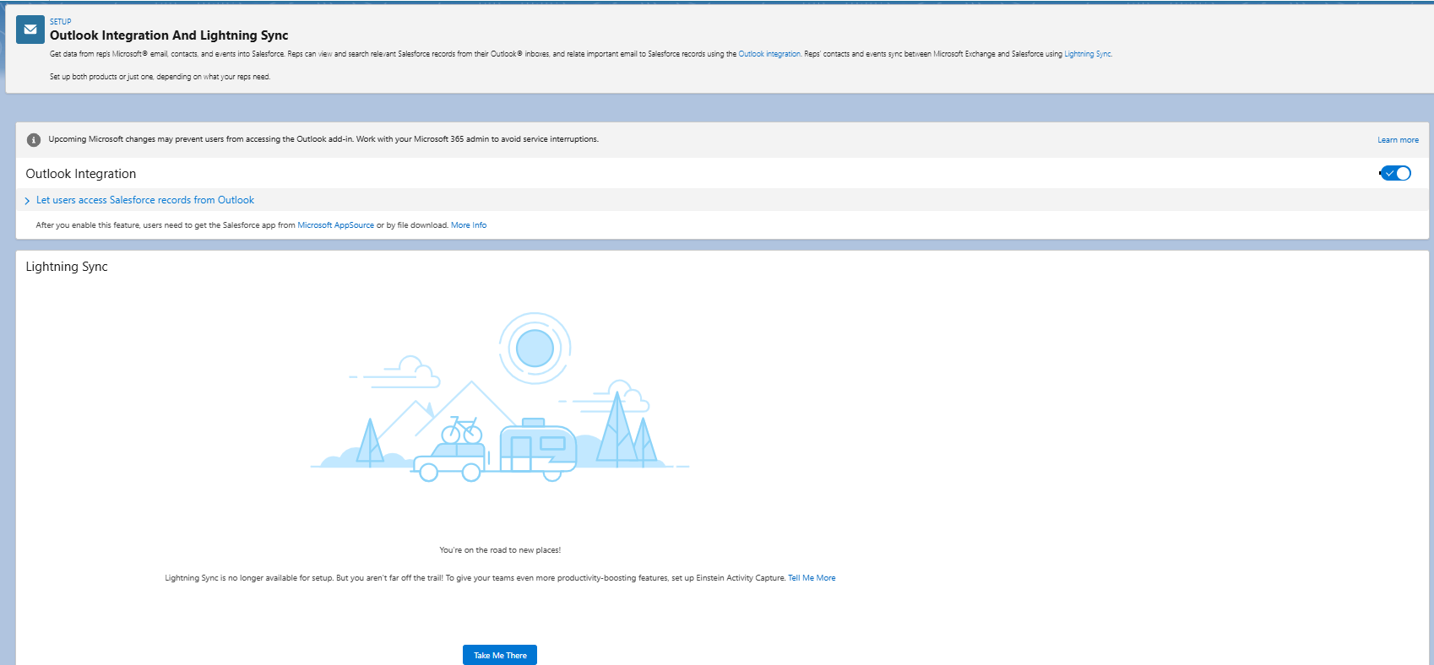Image resolution: width=1434 pixels, height=665 pixels.
Task: Click the More Info link
Action: 469,225
